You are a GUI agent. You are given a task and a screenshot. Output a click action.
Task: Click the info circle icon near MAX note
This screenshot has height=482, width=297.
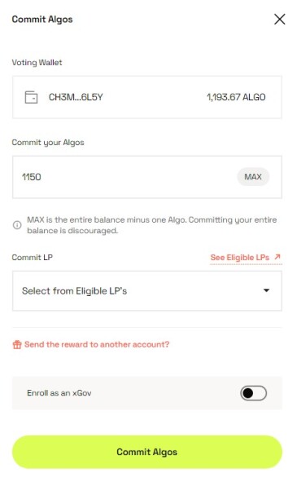click(17, 225)
